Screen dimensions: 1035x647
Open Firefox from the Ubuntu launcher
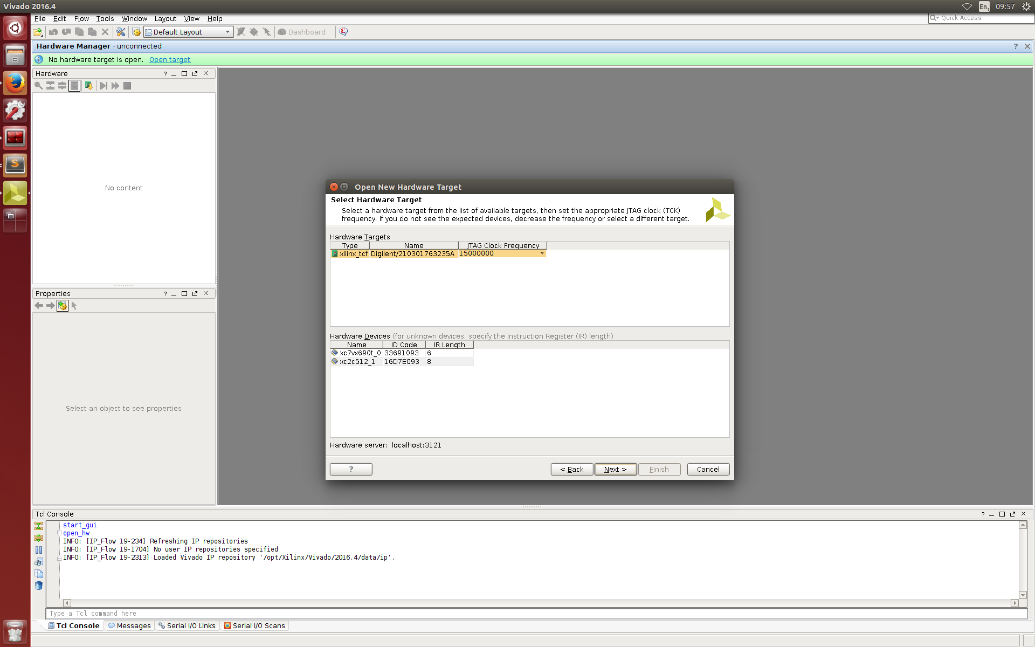tap(15, 83)
